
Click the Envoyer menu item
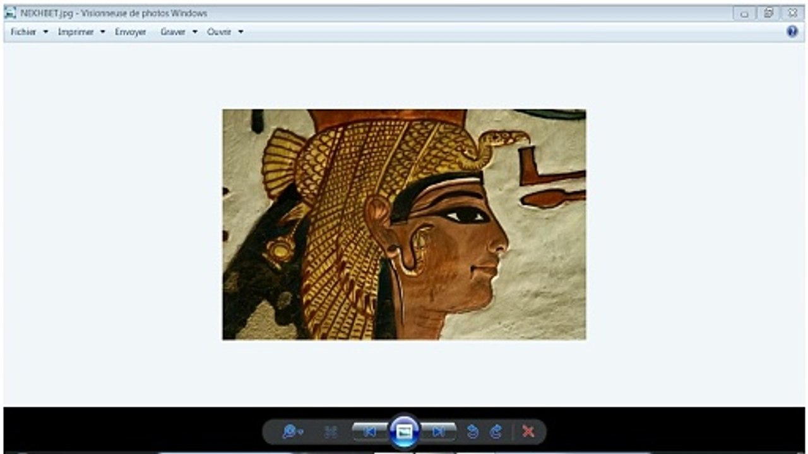(x=131, y=32)
